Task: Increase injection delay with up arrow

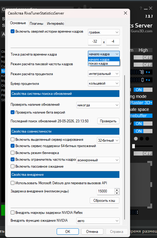Action: click(x=117, y=190)
